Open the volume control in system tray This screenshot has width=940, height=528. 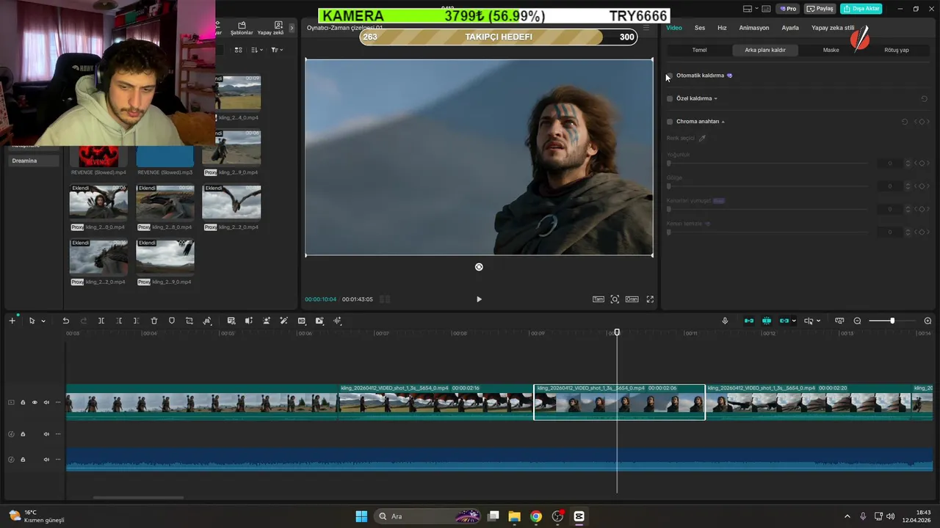[x=890, y=516]
